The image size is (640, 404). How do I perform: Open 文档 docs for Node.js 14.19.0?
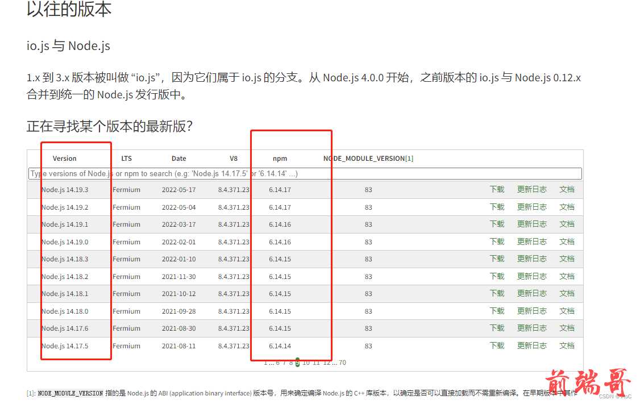click(567, 241)
